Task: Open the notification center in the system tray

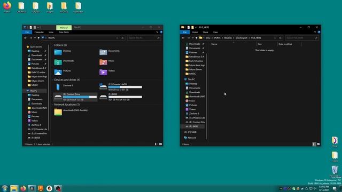Action: [x=335, y=188]
